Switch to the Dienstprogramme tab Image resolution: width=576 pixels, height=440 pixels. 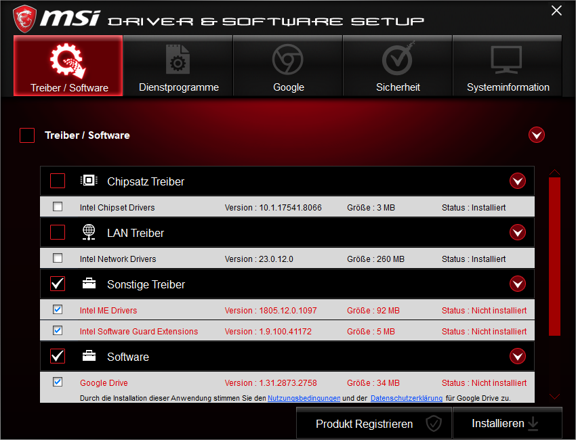178,66
